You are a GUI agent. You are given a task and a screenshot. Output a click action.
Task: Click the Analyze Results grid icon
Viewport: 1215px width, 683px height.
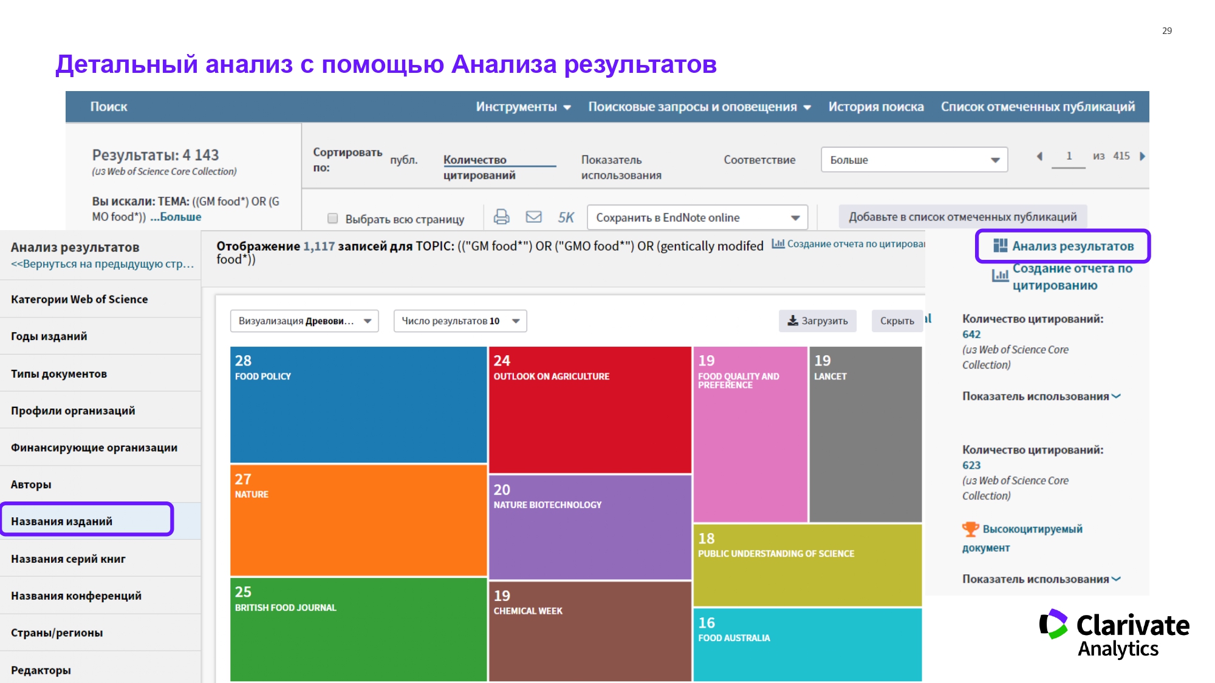click(x=1000, y=245)
